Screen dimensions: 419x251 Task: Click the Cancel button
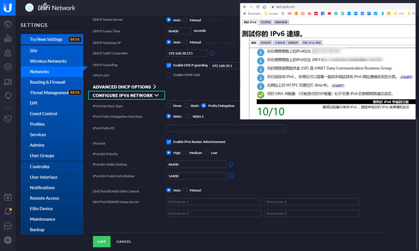(x=124, y=242)
